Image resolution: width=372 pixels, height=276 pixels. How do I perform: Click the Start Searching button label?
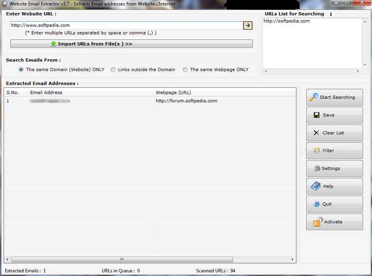coord(337,97)
